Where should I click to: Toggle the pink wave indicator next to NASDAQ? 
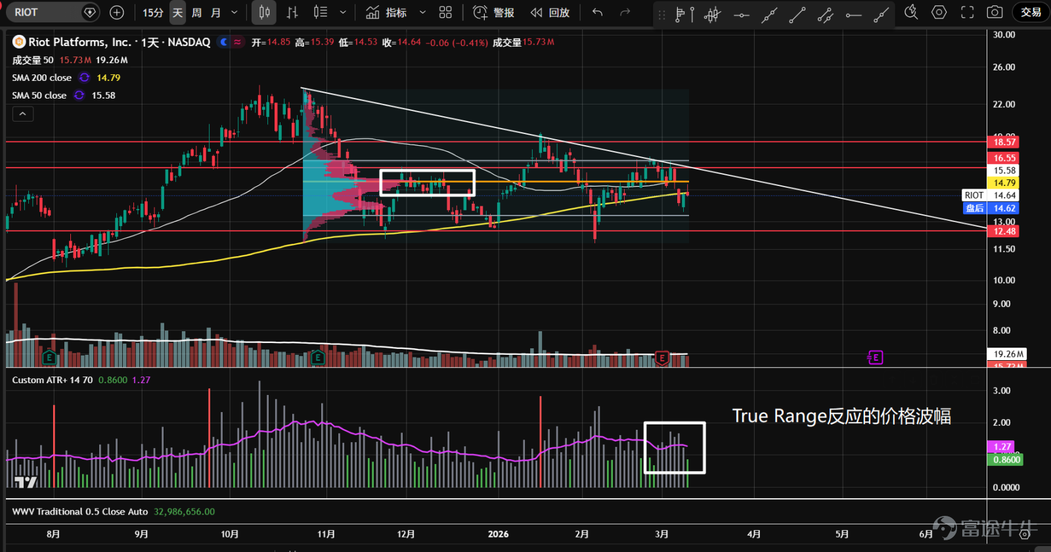(x=237, y=42)
